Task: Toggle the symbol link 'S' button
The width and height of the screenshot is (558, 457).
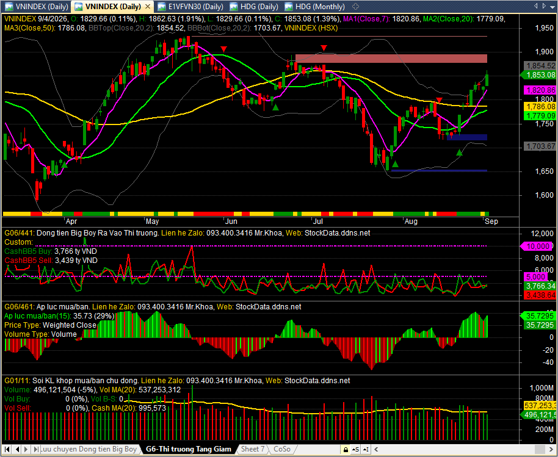Action: tap(356, 450)
